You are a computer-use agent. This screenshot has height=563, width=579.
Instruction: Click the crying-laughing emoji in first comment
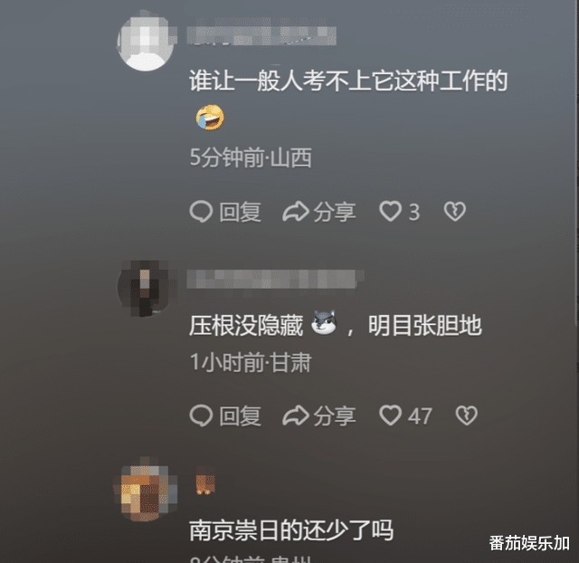pyautogui.click(x=209, y=117)
